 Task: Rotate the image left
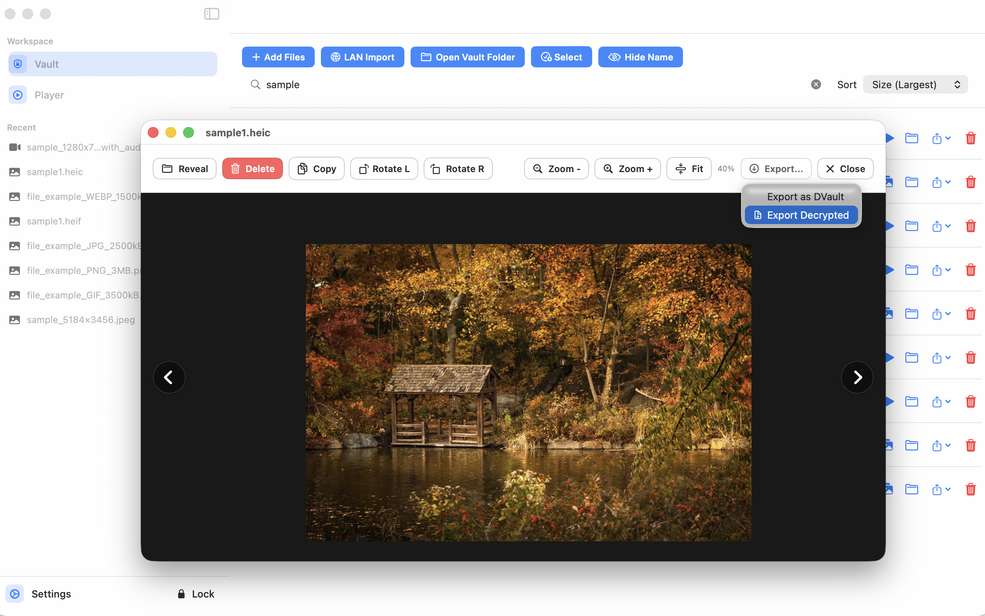coord(383,168)
